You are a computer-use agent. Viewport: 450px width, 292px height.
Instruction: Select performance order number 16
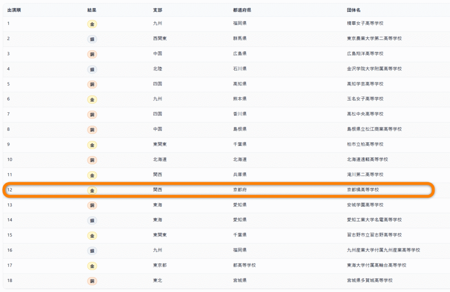coord(10,250)
